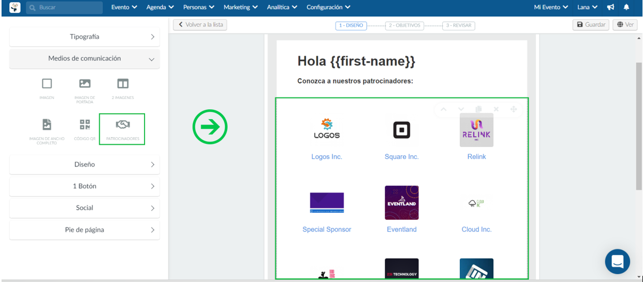
Task: Open the Evento menu
Action: point(124,8)
